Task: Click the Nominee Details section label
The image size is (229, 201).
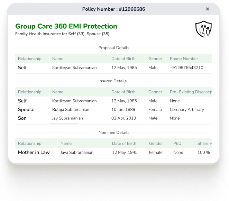Action: (114, 133)
